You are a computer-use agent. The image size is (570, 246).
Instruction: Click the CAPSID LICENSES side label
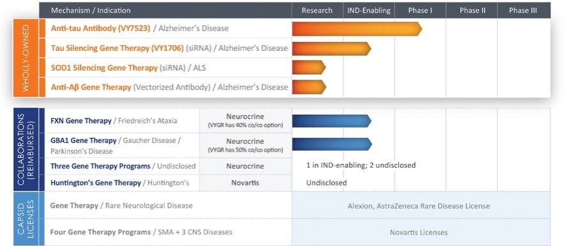[x=26, y=219]
